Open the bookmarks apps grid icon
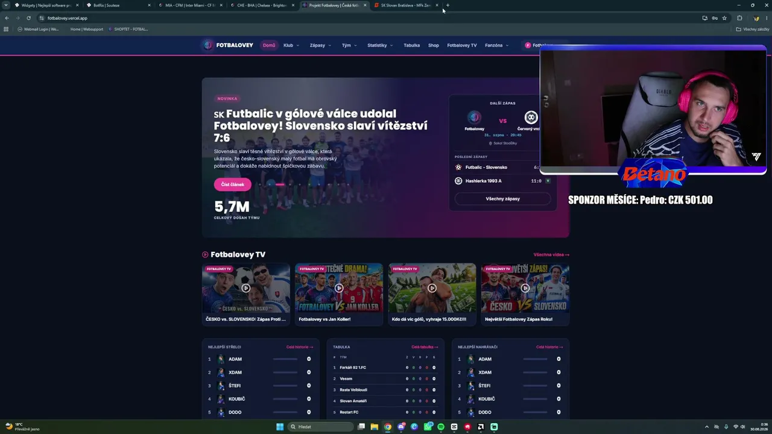 6,29
